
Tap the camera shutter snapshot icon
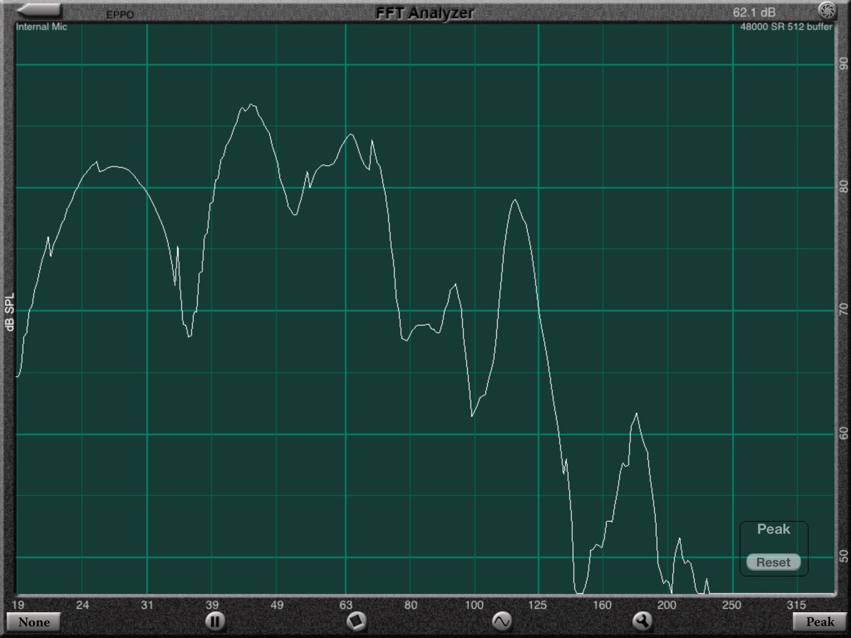(827, 10)
